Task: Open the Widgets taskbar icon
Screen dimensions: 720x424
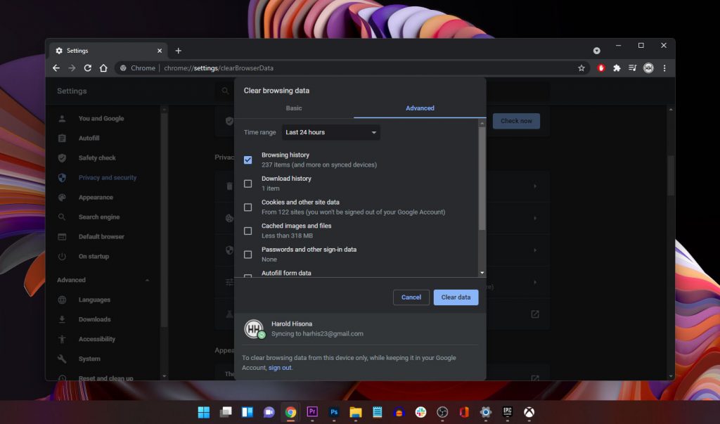Action: pos(247,412)
